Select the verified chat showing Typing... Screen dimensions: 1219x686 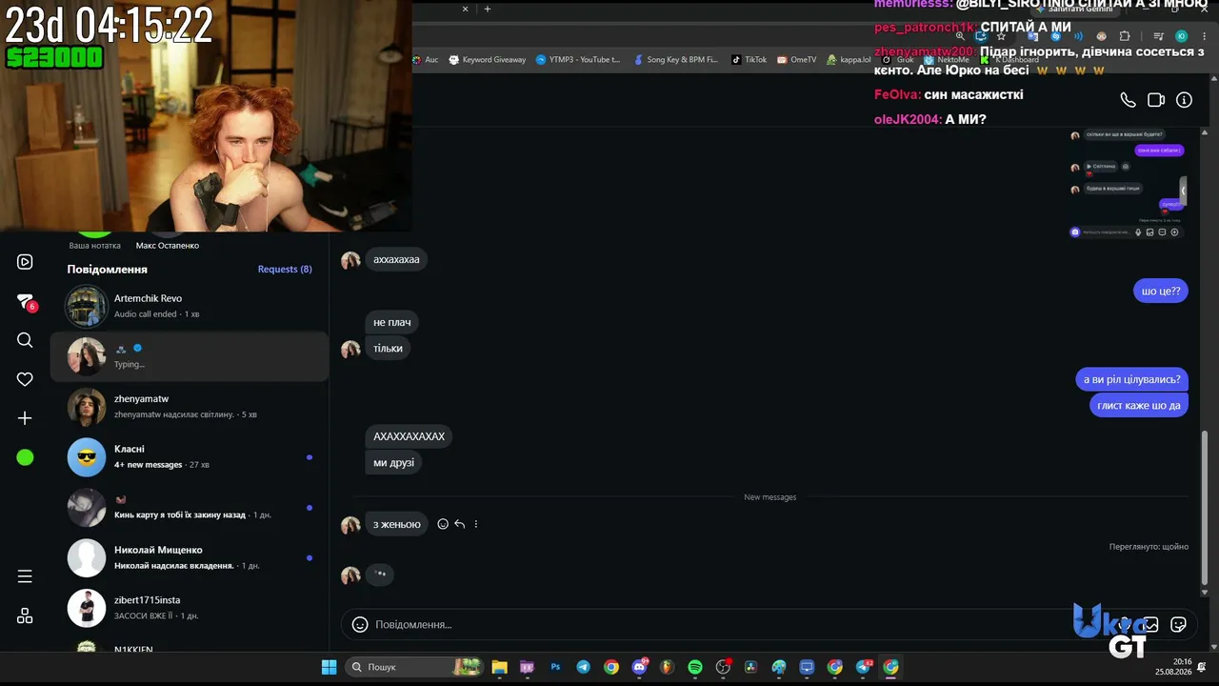(x=190, y=356)
